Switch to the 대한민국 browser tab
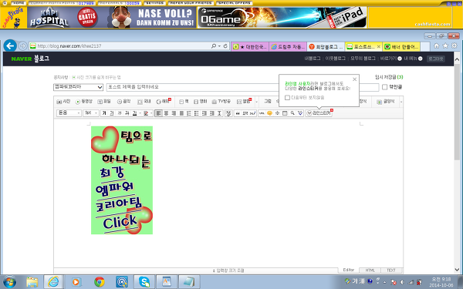463x289 pixels. (250, 46)
